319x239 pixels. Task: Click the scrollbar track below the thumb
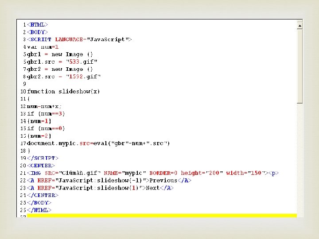300,160
